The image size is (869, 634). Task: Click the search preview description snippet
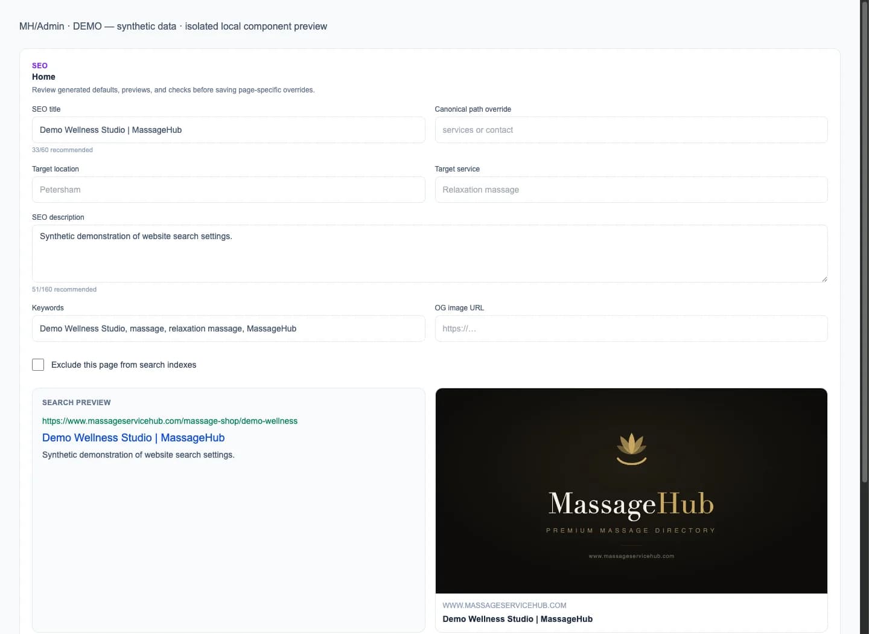(138, 455)
